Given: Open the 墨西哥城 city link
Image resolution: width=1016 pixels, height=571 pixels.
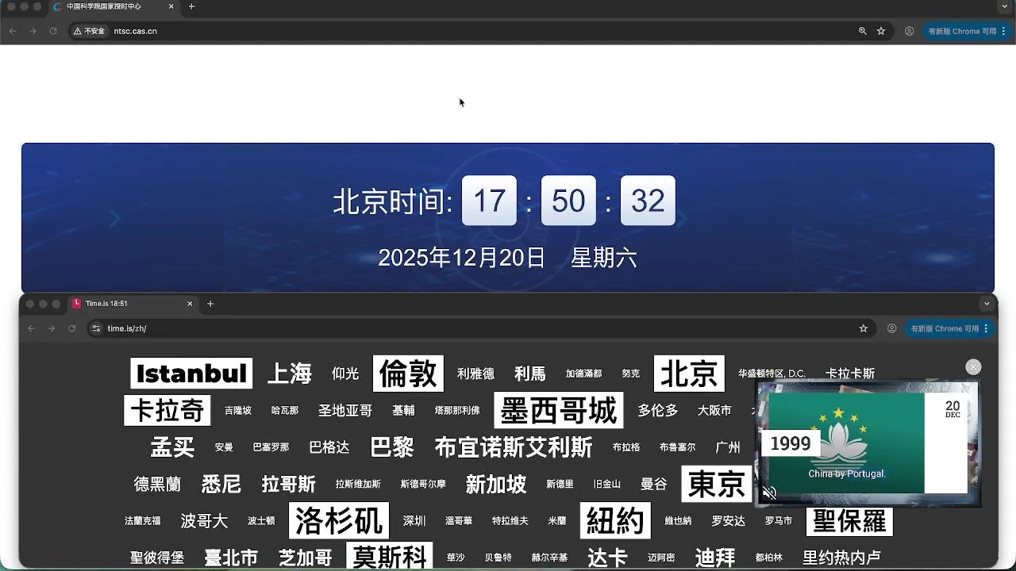Looking at the screenshot, I should [x=559, y=411].
